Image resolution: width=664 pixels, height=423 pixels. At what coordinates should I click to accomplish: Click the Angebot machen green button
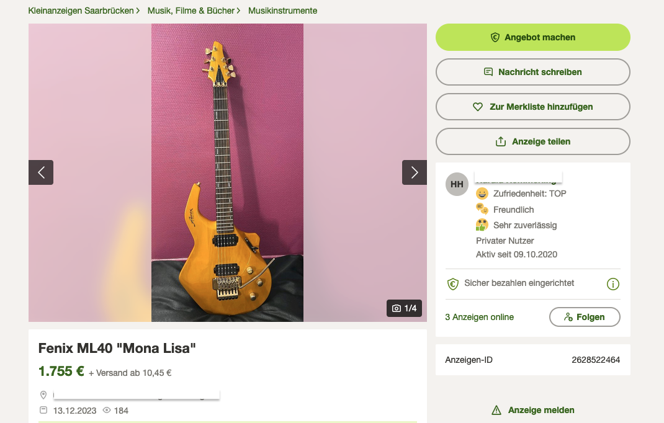tap(532, 37)
